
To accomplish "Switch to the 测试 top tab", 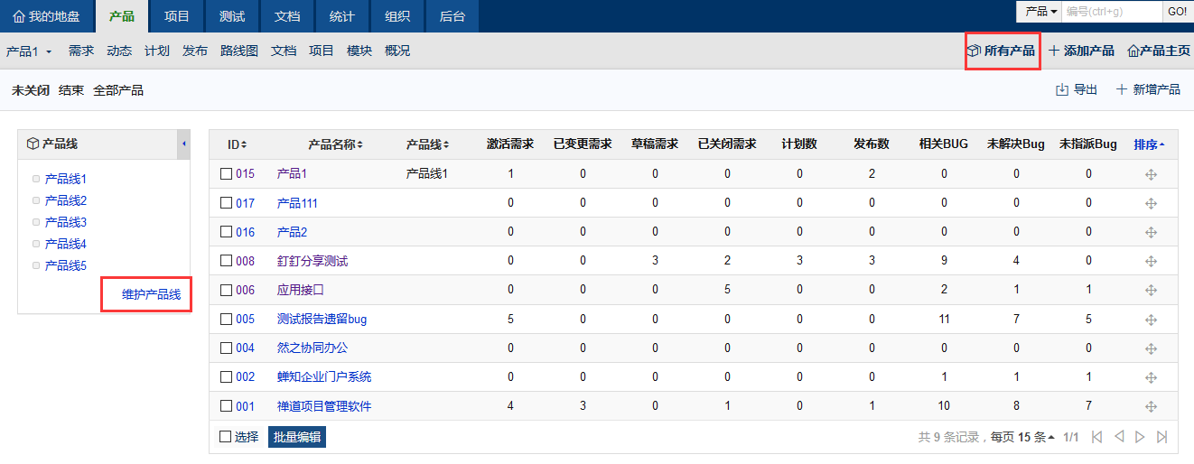I will click(232, 16).
